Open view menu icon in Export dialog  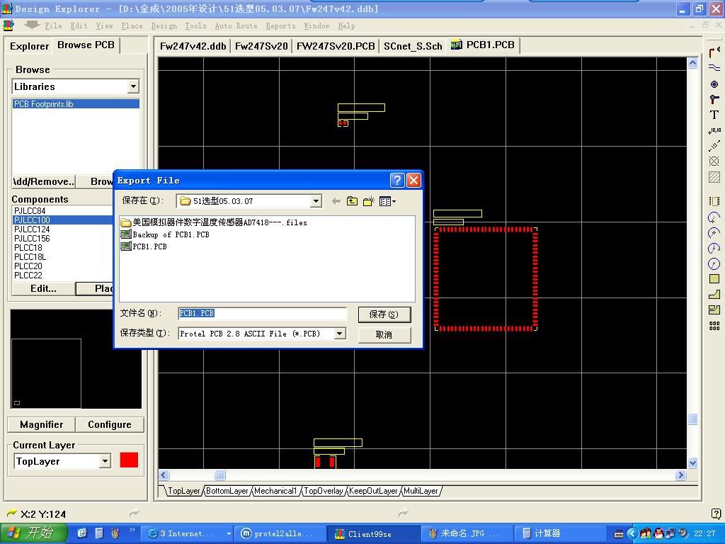click(x=387, y=201)
